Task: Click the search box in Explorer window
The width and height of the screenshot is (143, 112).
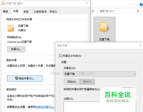Action: pos(119,11)
